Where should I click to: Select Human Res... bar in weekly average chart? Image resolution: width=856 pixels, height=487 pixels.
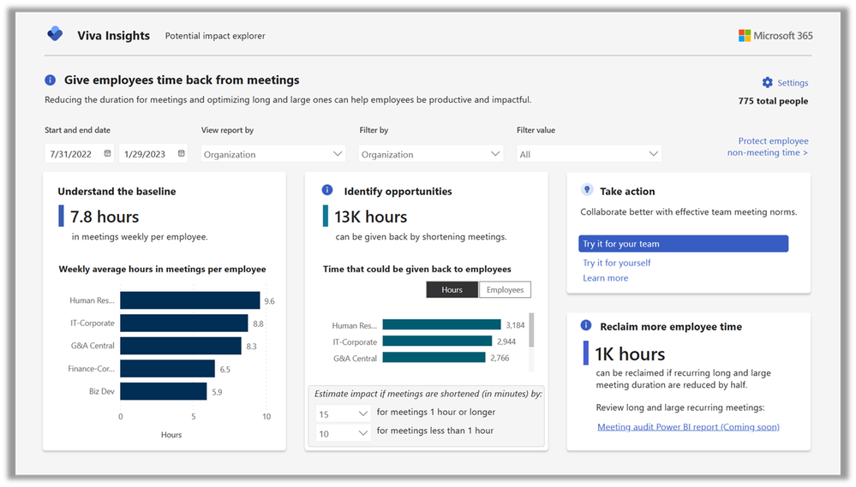[190, 300]
